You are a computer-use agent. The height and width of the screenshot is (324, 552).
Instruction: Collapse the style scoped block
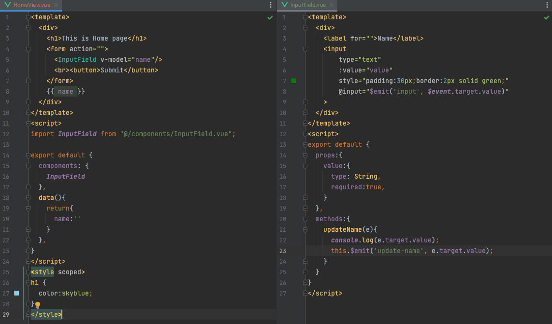pos(28,272)
